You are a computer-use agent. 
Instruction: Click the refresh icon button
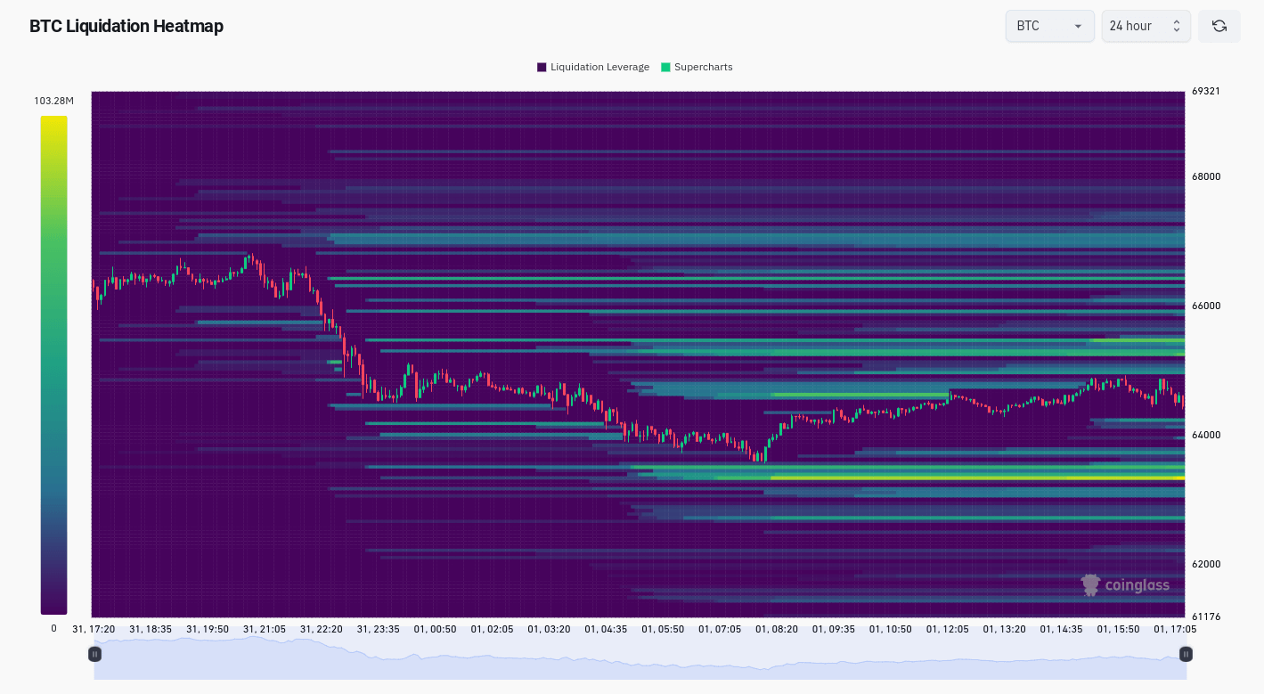click(1219, 26)
